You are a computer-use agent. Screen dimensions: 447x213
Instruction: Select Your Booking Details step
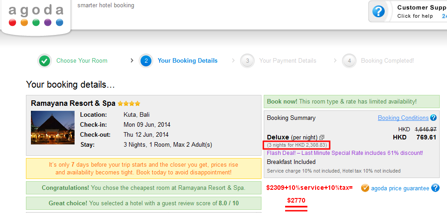click(x=187, y=61)
